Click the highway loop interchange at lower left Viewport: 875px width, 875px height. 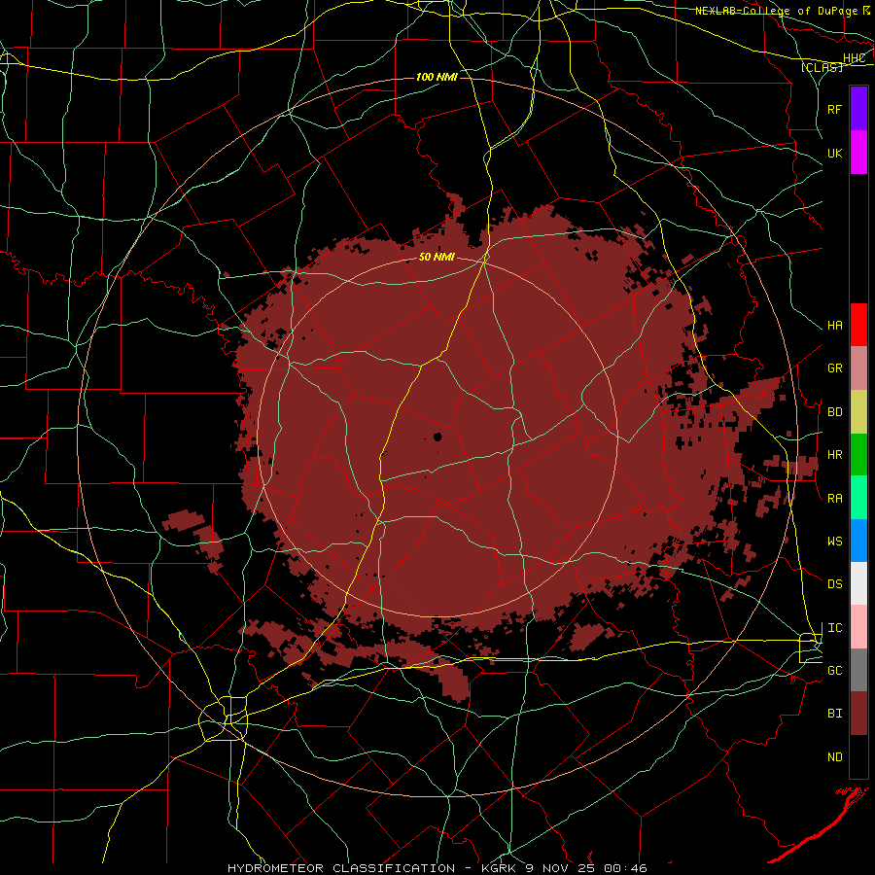coord(225,718)
